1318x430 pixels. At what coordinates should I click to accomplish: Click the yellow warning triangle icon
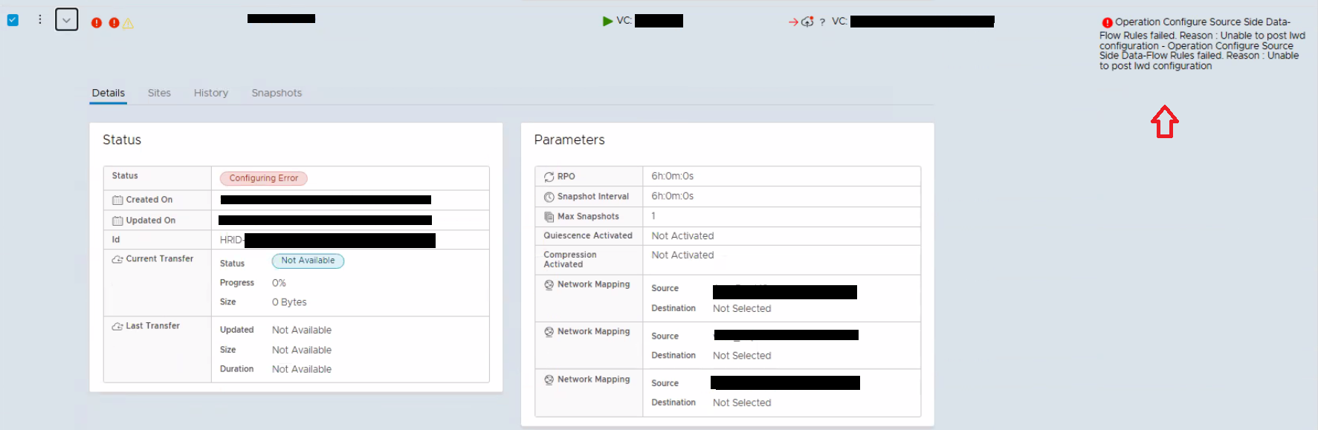[x=128, y=24]
